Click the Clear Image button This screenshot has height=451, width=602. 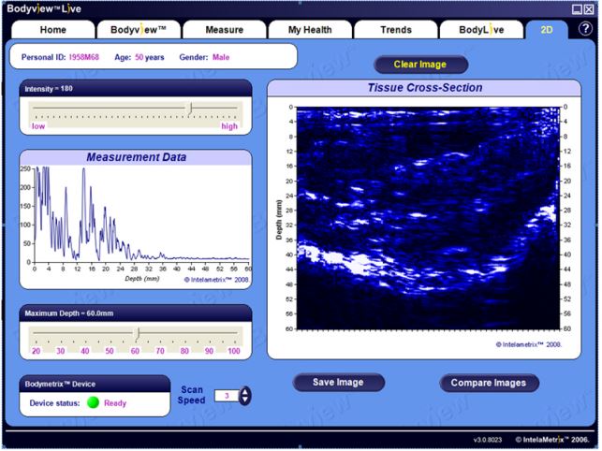point(420,65)
